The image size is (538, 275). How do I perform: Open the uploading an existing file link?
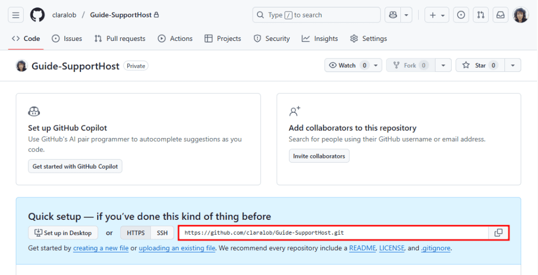point(177,248)
